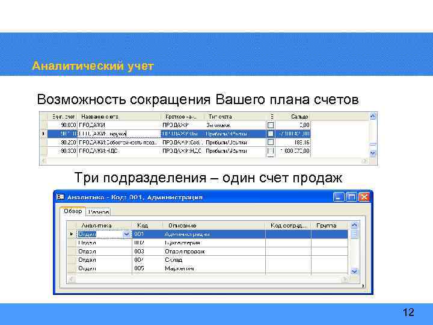Click the Код column header in Аналитика
Viewport: 433px width, 325px height.
(147, 226)
